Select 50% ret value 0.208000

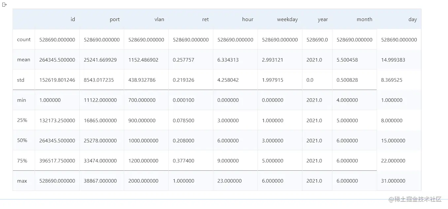tap(184, 141)
